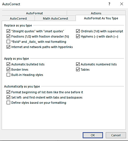128x141 pixels.
Task: Click the OK button
Action: tap(93, 135)
